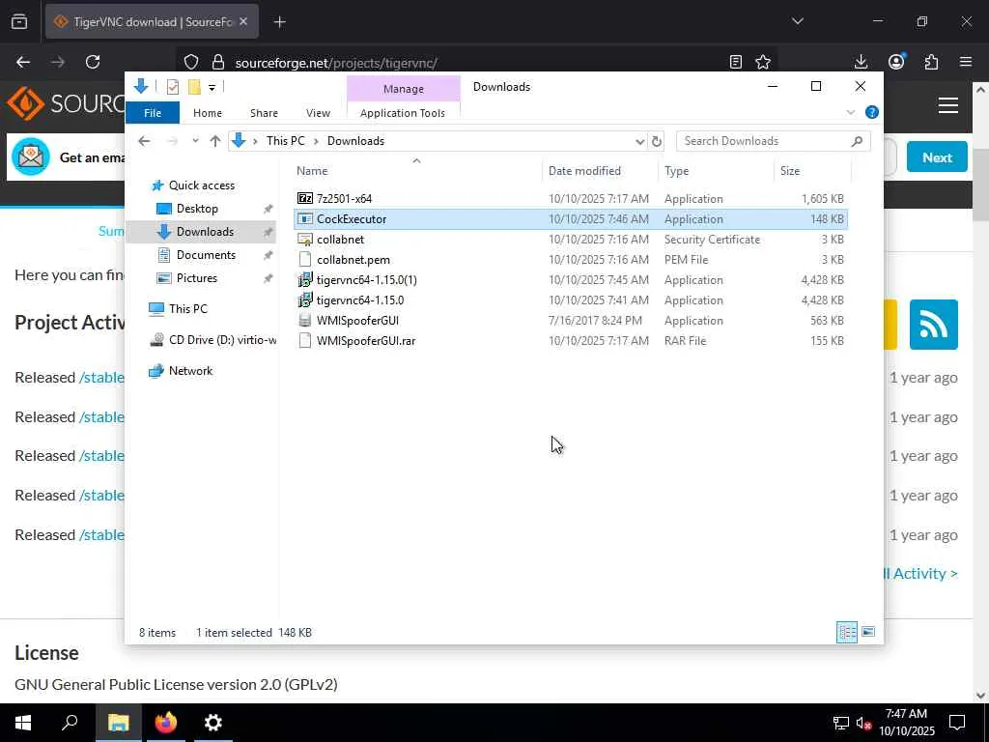Click the muted volume tray icon
This screenshot has width=989, height=742.
[x=863, y=723]
